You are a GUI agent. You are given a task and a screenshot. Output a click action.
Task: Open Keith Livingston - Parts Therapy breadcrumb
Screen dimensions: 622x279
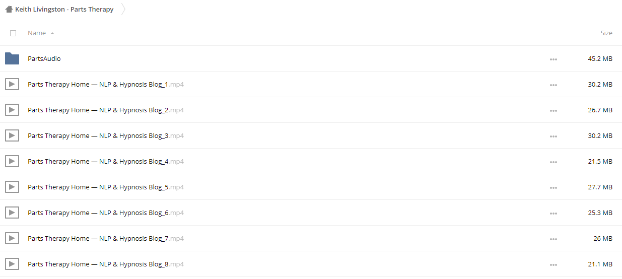pyautogui.click(x=64, y=9)
